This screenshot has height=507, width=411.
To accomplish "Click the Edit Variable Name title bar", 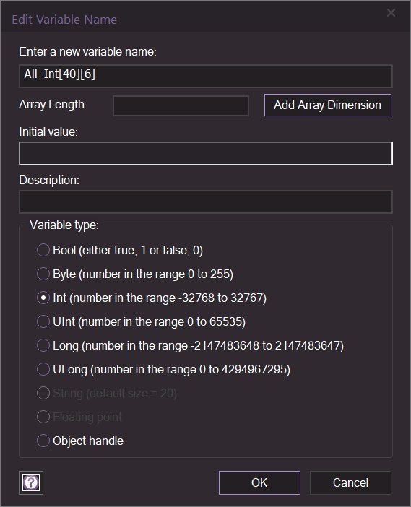I will [x=194, y=19].
